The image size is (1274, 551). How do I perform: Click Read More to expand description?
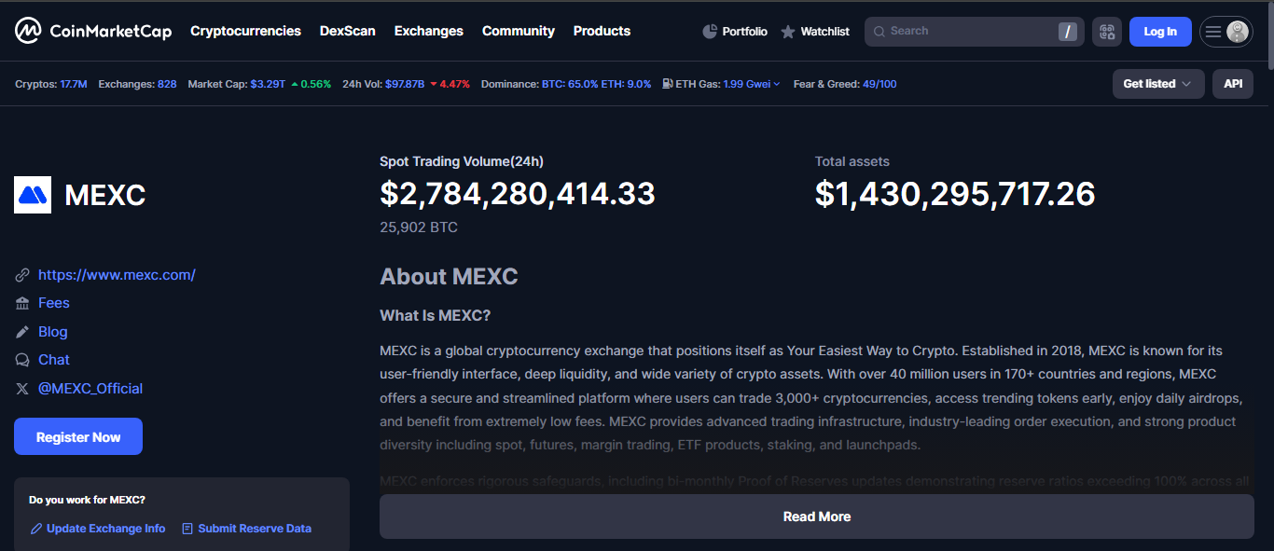pyautogui.click(x=817, y=517)
